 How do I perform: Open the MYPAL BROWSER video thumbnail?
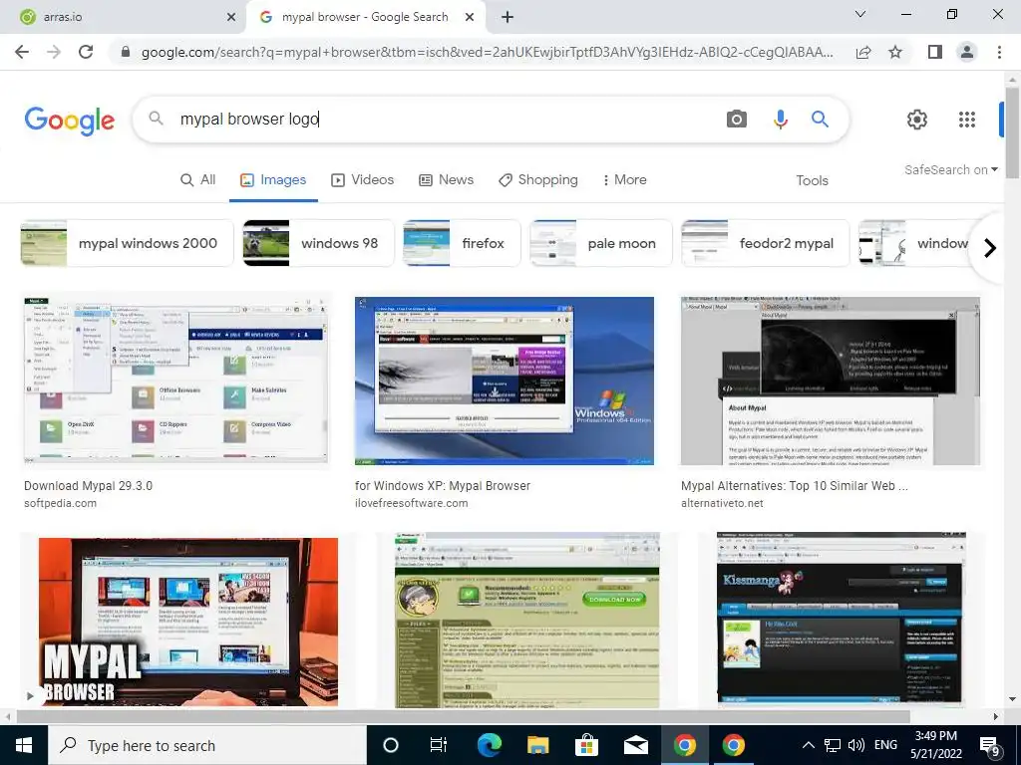(x=188, y=622)
